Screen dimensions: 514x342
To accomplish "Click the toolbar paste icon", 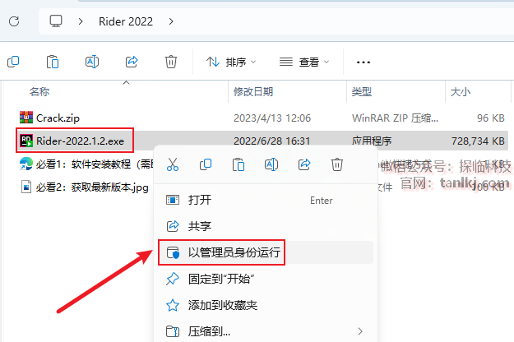I will point(53,62).
